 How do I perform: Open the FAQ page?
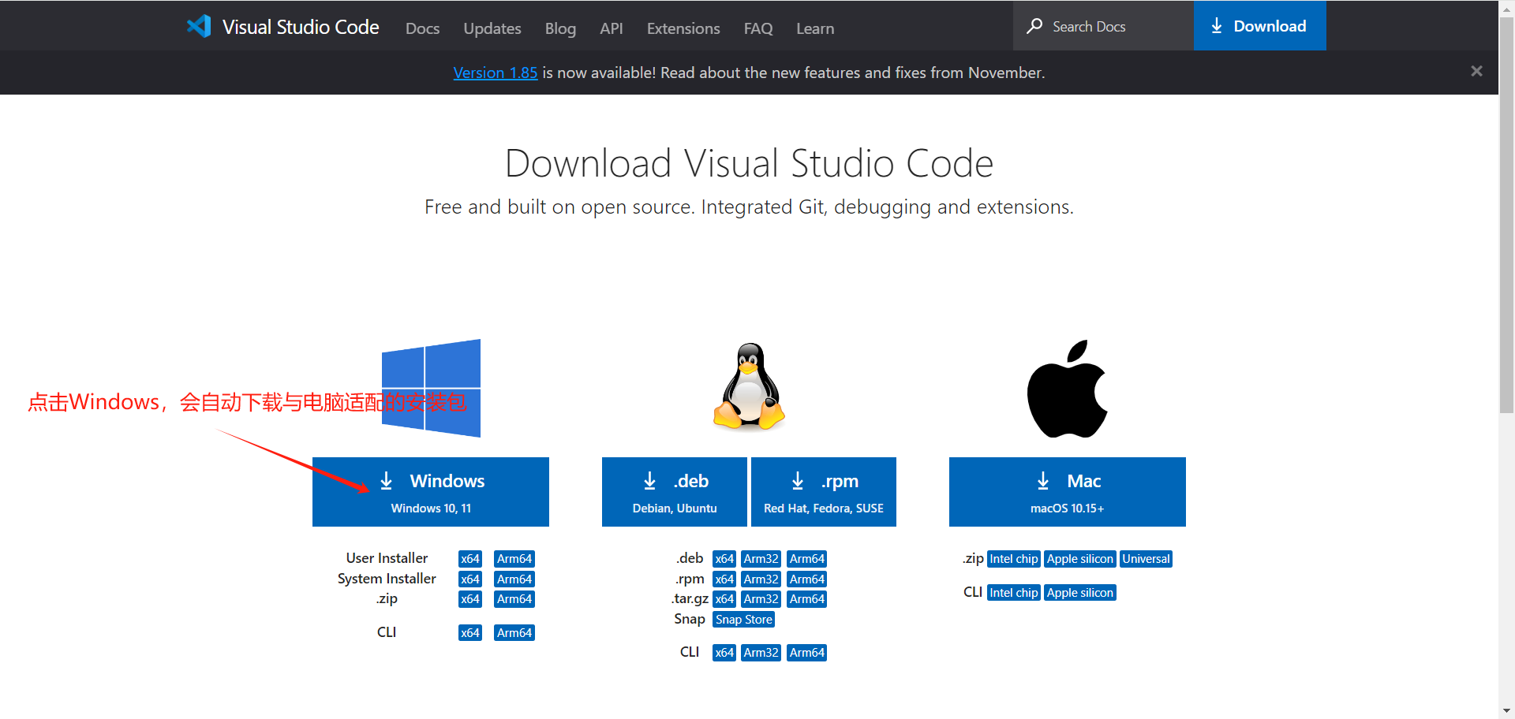tap(758, 28)
